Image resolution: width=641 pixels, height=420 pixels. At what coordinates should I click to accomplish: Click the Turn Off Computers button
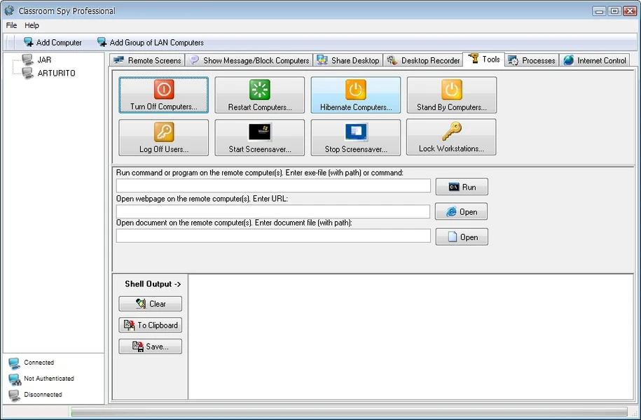(163, 94)
